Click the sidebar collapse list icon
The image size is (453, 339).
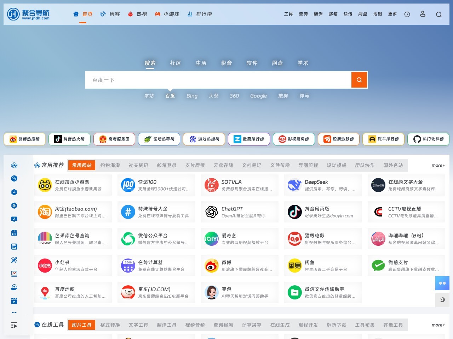pyautogui.click(x=14, y=325)
